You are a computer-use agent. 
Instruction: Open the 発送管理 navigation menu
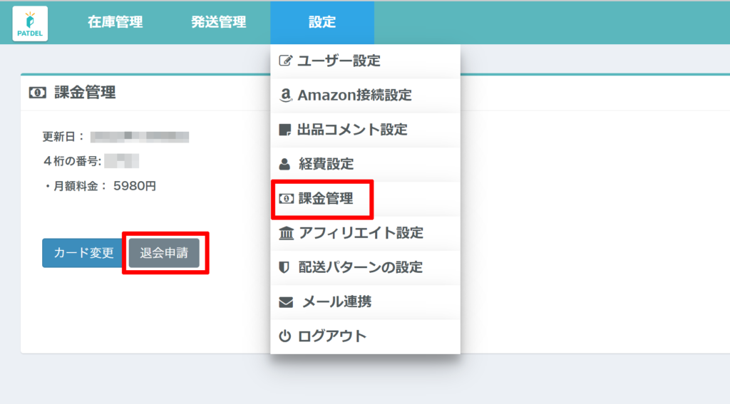[218, 23]
